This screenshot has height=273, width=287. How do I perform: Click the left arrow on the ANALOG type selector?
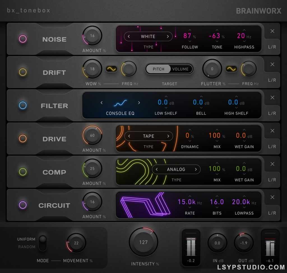click(x=157, y=169)
